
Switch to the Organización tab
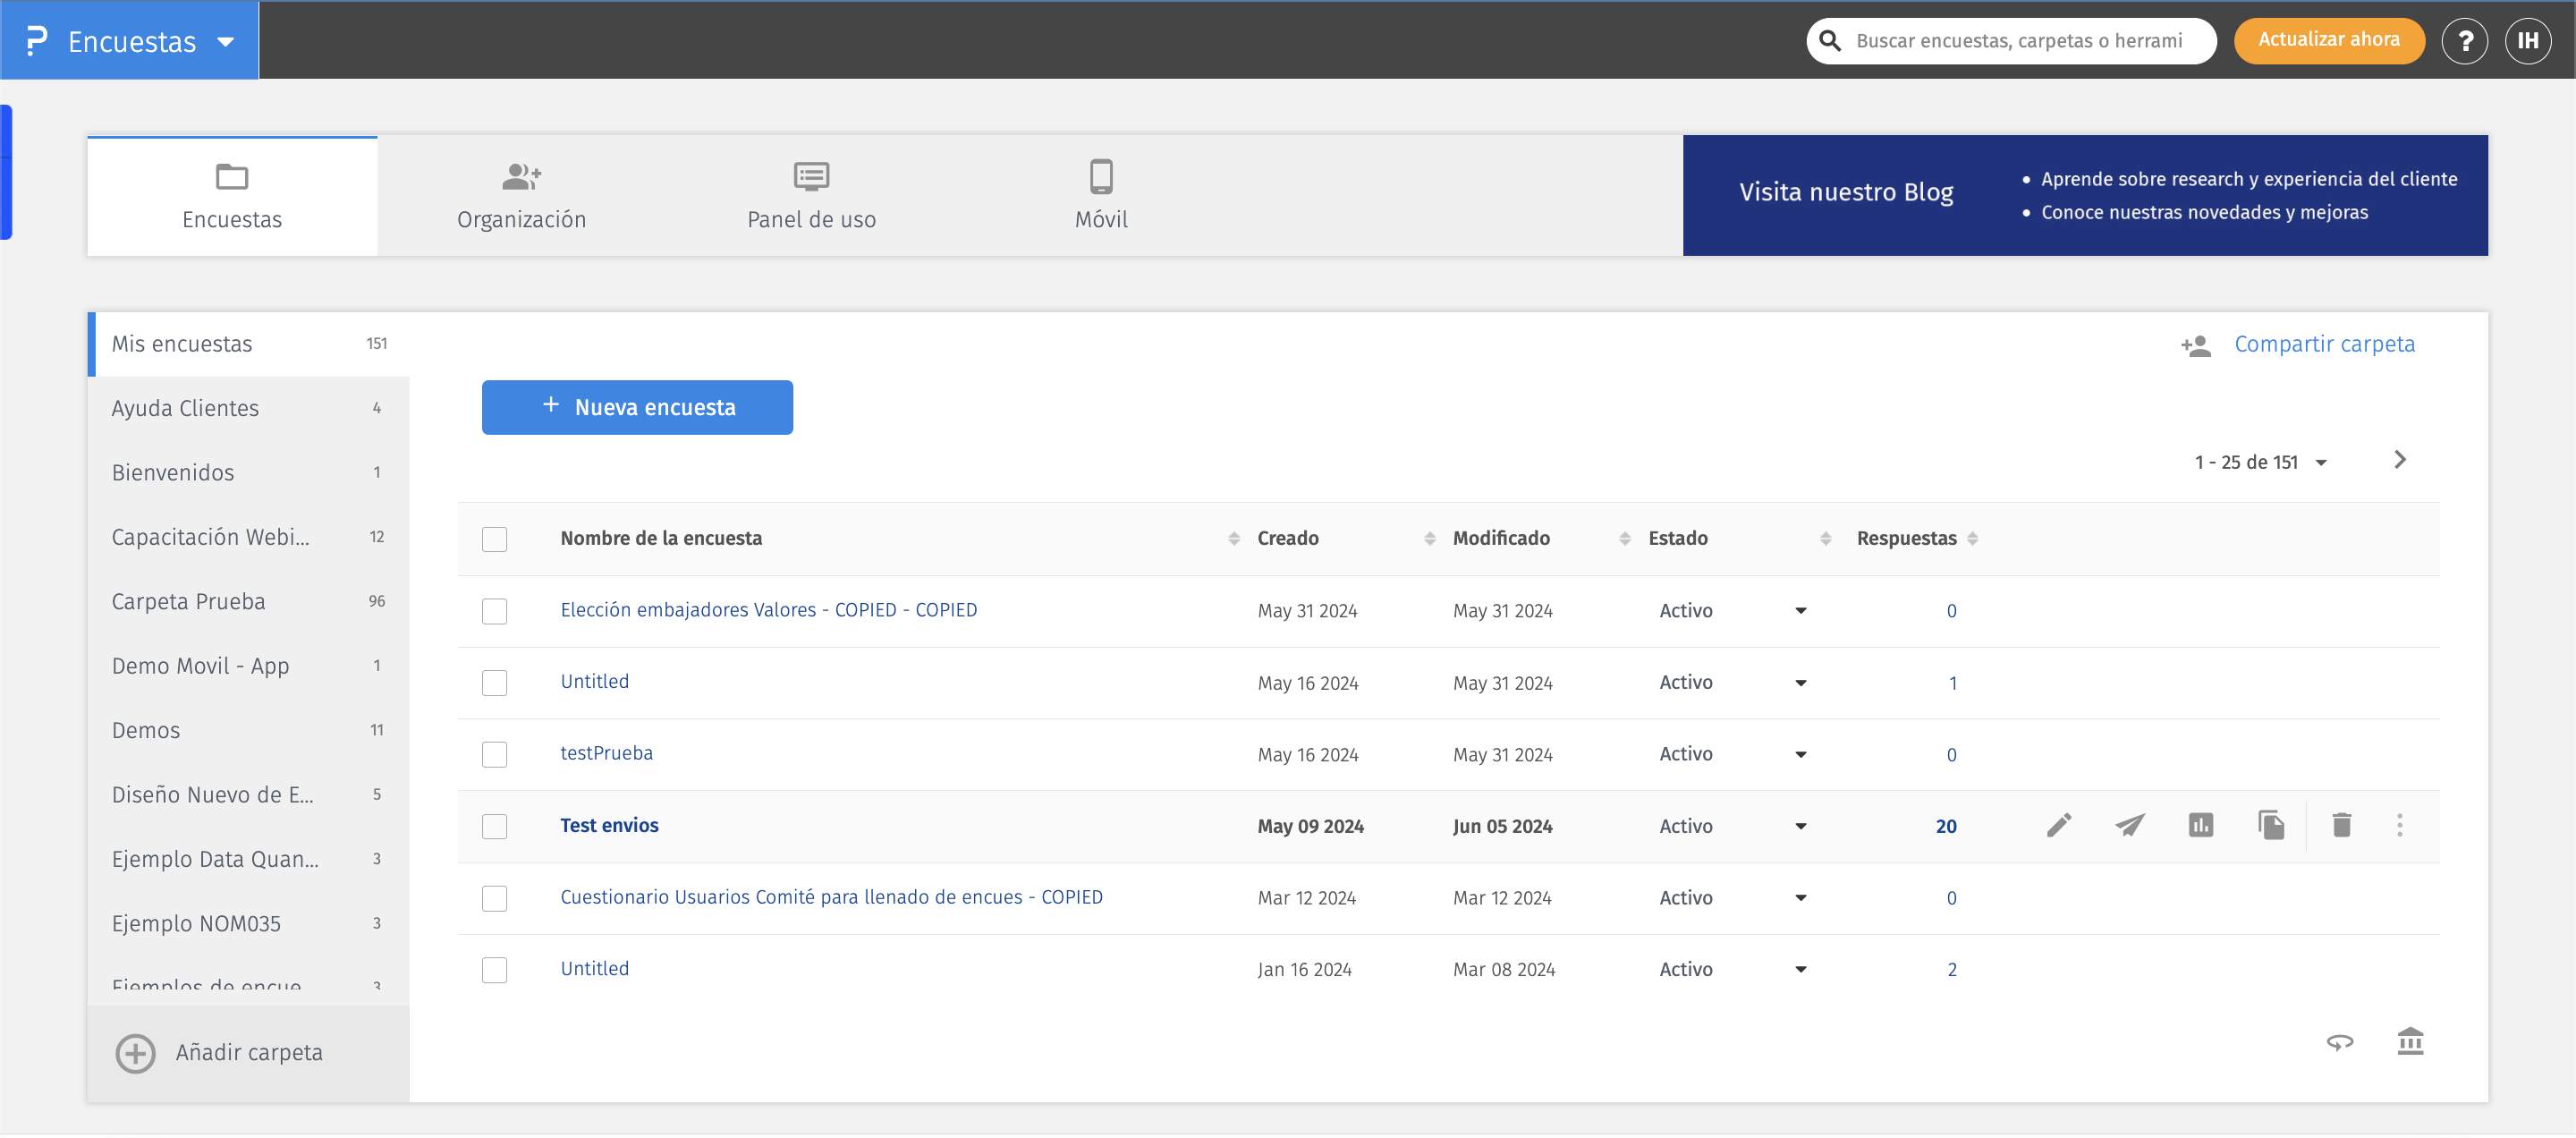(521, 196)
